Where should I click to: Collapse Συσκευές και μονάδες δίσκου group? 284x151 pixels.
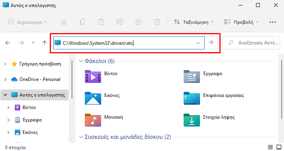[81, 137]
